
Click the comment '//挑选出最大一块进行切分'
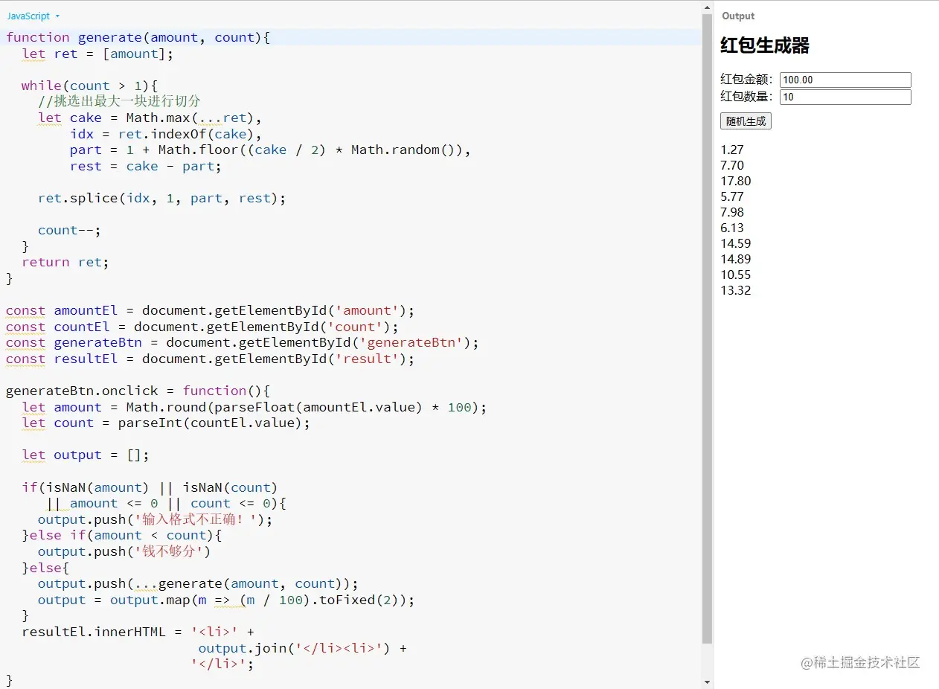[119, 101]
